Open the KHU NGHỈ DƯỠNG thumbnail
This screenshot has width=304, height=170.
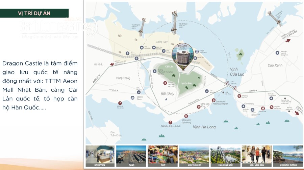288,156
